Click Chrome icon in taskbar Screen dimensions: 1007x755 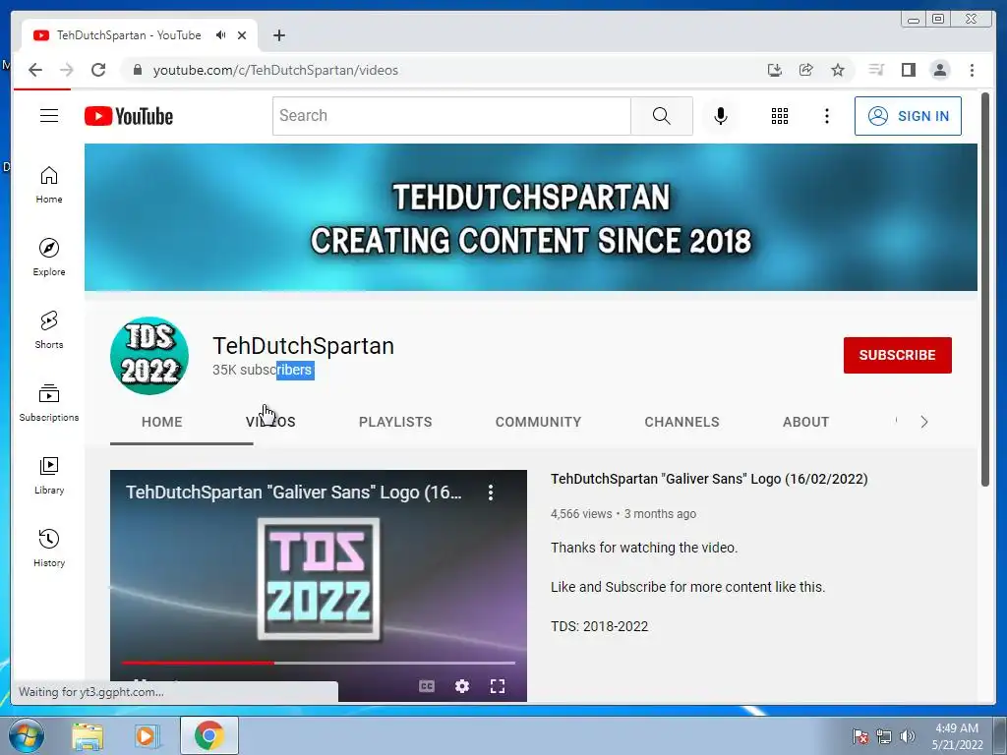pos(209,735)
